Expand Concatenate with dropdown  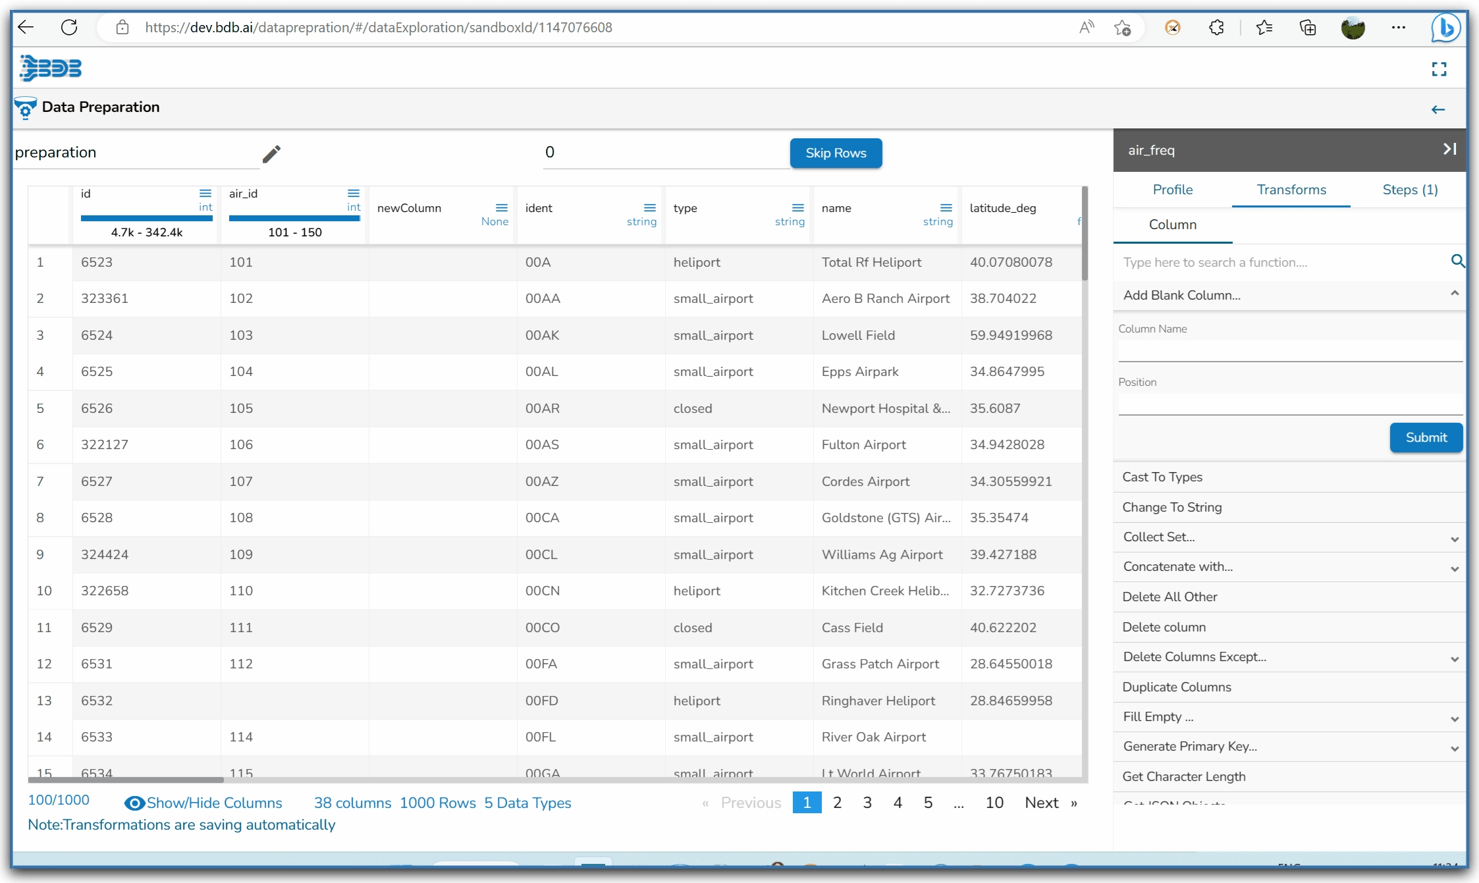pos(1454,568)
